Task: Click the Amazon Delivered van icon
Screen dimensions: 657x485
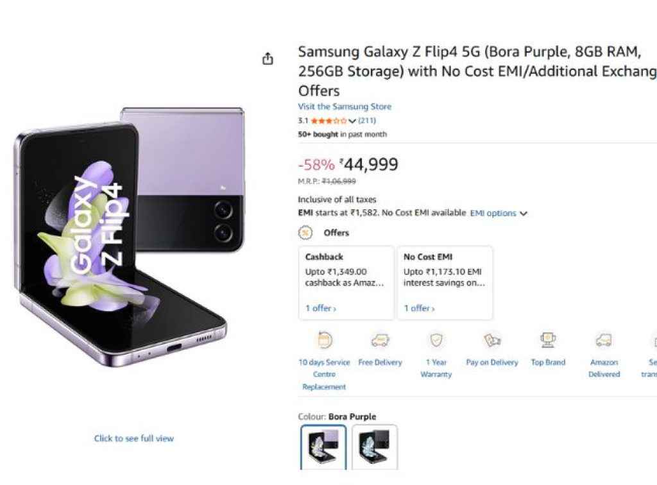Action: coord(603,341)
